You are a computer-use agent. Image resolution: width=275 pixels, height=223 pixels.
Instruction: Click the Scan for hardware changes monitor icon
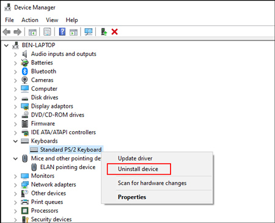(89, 32)
